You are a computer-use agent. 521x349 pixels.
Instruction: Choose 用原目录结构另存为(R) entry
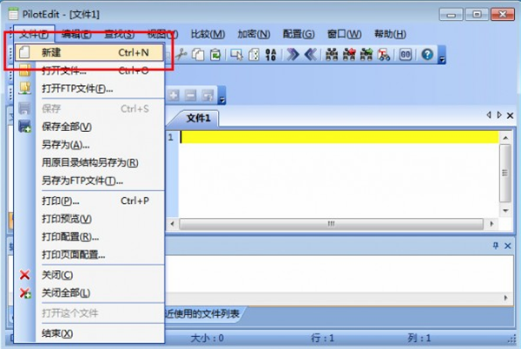(89, 162)
